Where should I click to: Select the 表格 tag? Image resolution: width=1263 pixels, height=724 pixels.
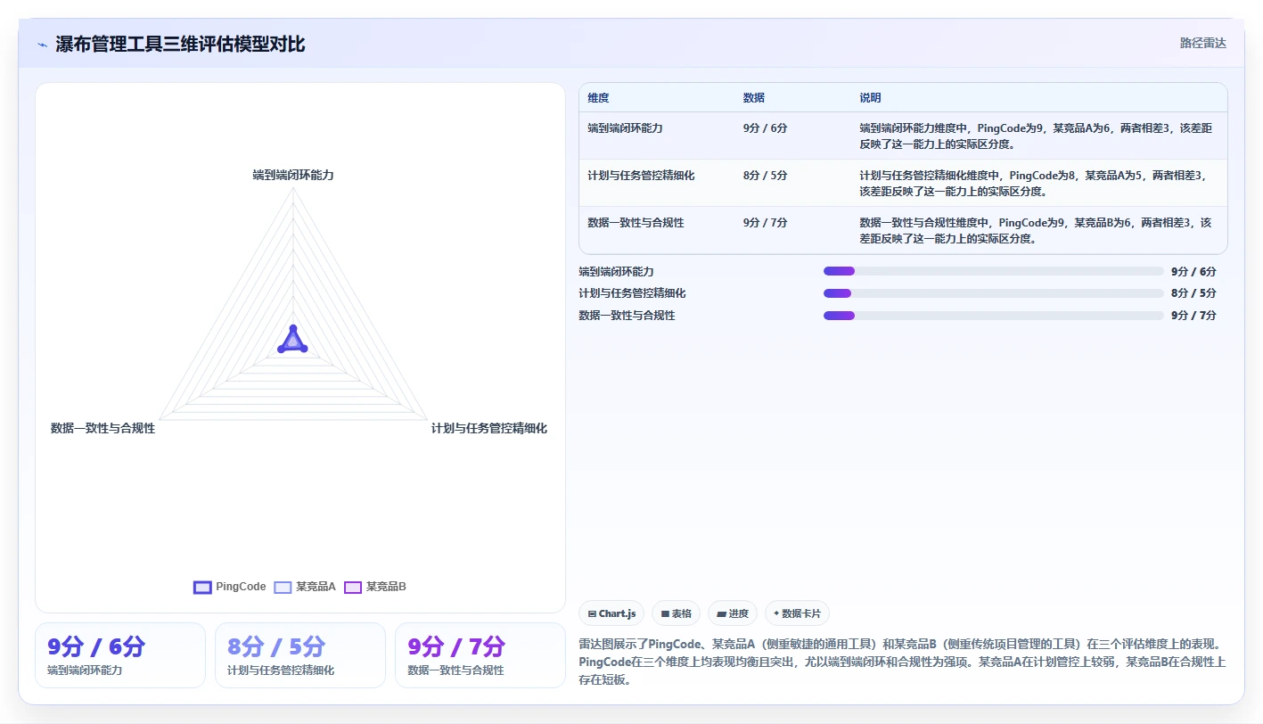coord(676,613)
